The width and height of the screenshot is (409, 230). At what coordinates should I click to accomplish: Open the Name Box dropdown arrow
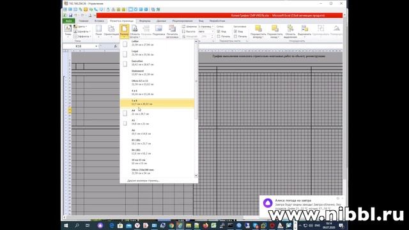tap(96, 46)
